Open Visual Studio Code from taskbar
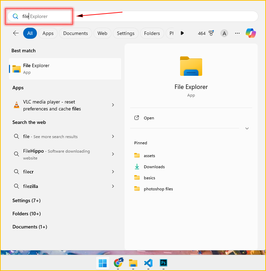This screenshot has height=271, width=266. [148, 263]
